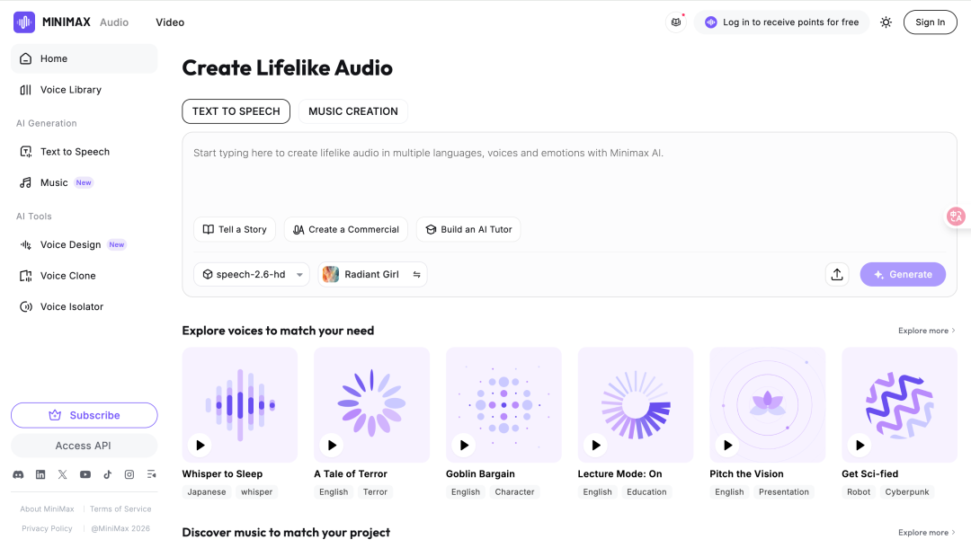
Task: Play the Get Sci-fied voice sample
Action: 860,445
